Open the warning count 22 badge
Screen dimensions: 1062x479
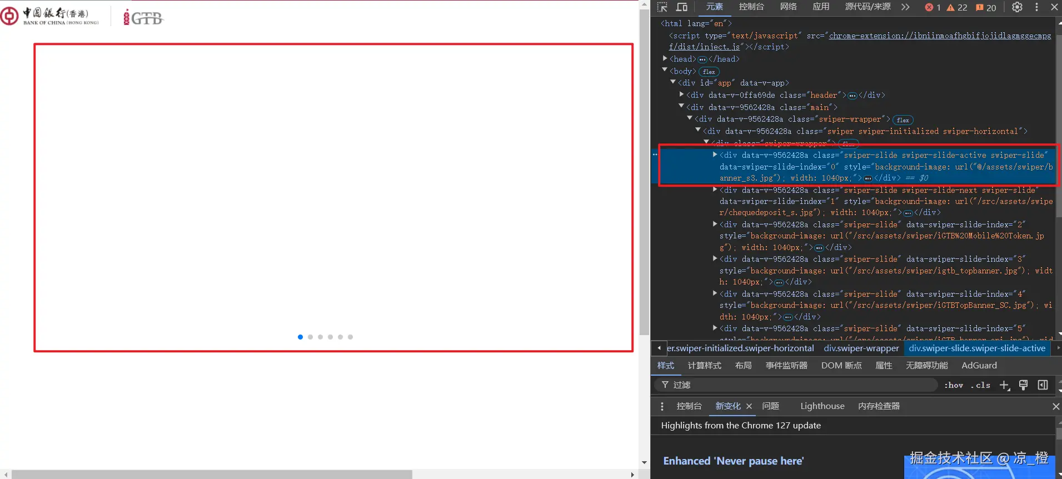click(x=957, y=7)
